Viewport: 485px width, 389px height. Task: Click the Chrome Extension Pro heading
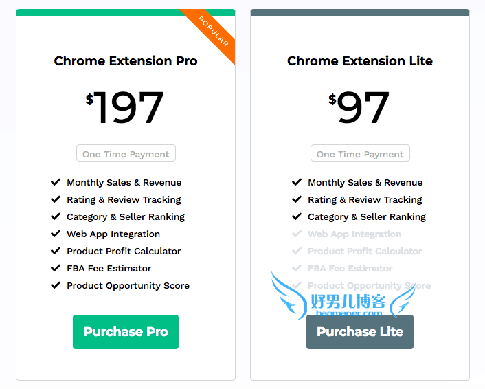point(126,61)
